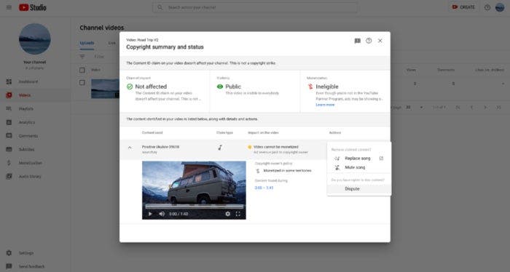Click the CREATE button
The image size is (510, 272).
click(x=463, y=7)
